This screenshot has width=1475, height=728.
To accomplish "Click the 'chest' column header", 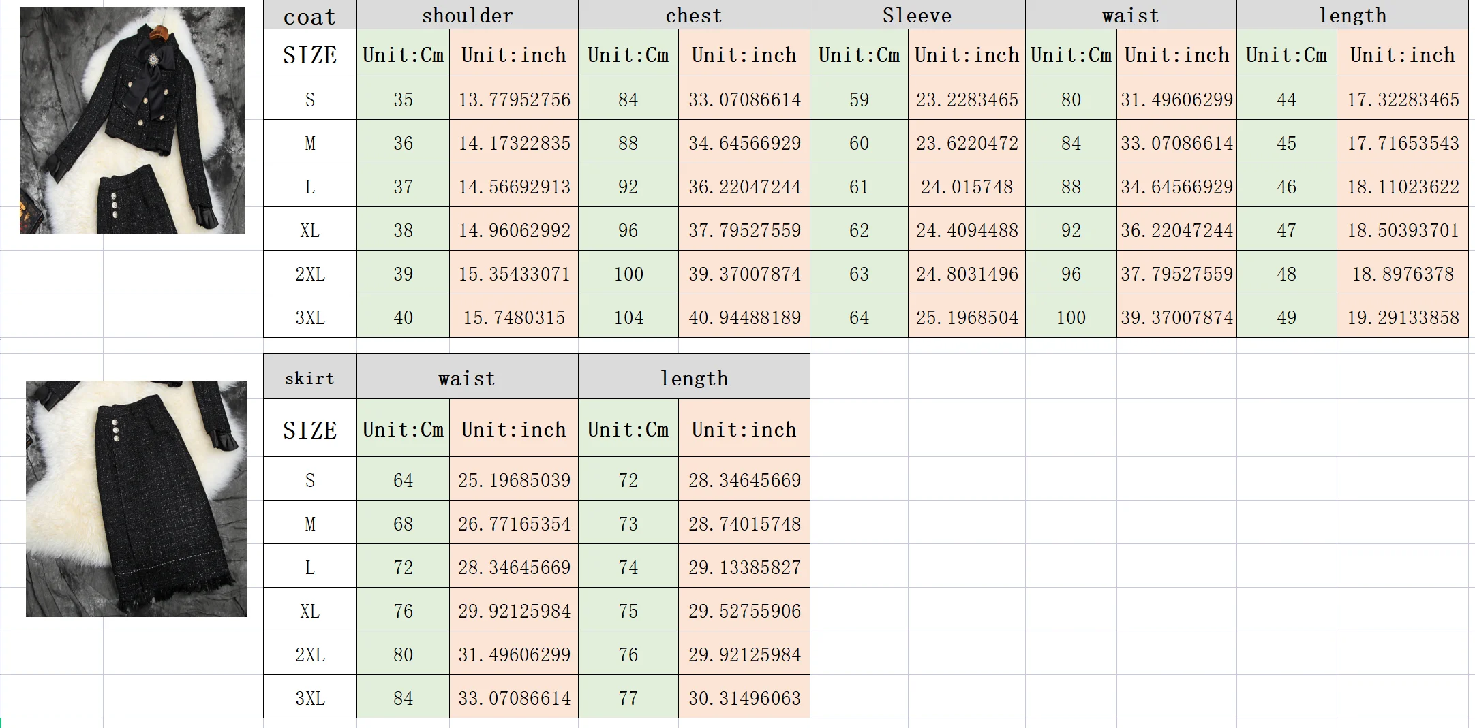I will (694, 15).
